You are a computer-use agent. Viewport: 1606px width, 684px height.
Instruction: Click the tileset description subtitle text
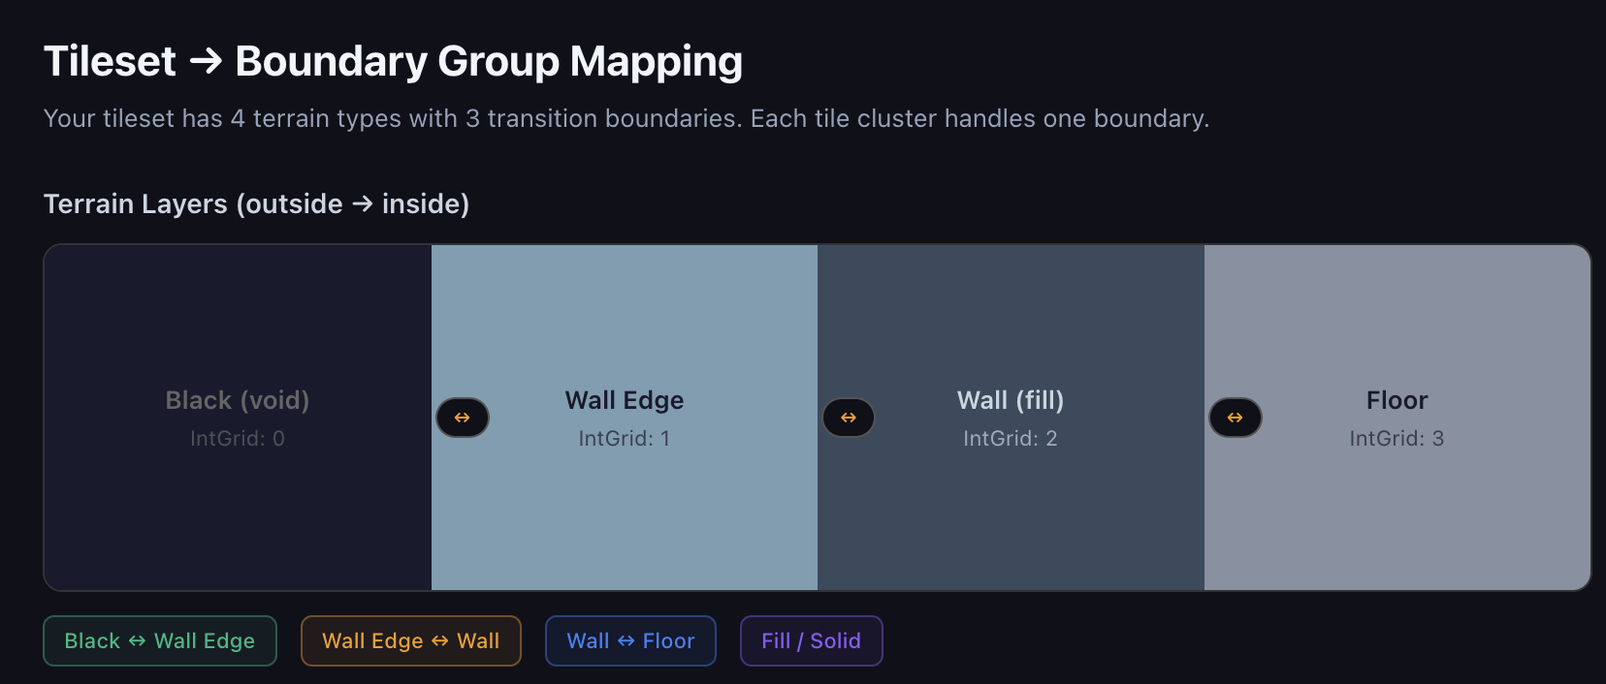coord(626,118)
